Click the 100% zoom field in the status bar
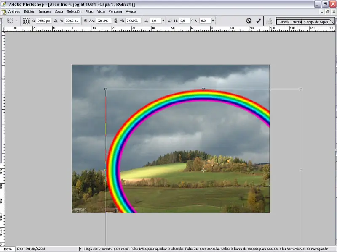The width and height of the screenshot is (337, 252). coord(7,249)
